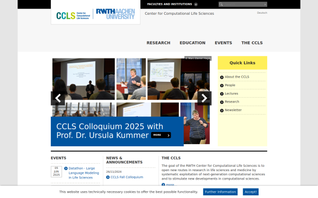Accept cookies with Accept! button

[251, 192]
